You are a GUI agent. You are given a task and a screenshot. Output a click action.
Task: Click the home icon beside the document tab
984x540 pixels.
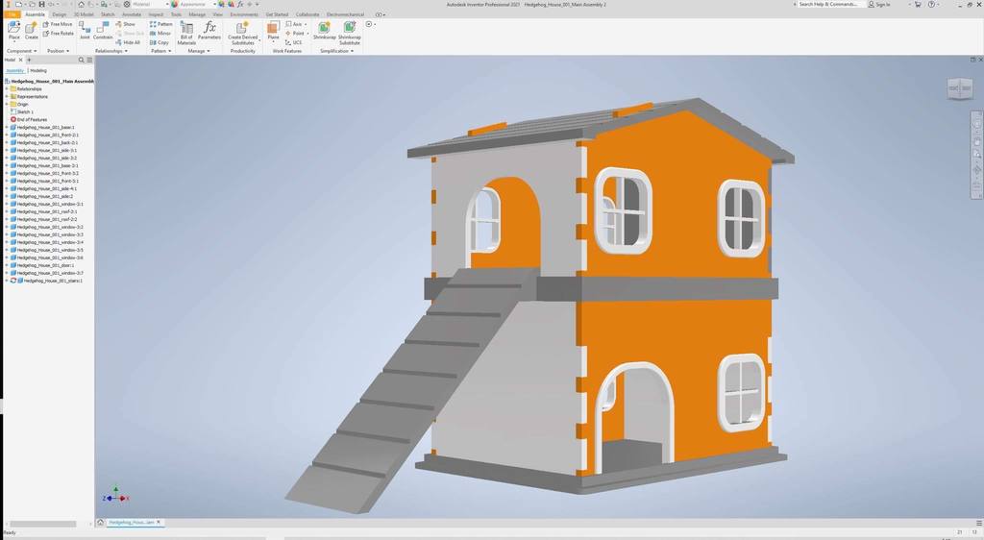tap(100, 523)
